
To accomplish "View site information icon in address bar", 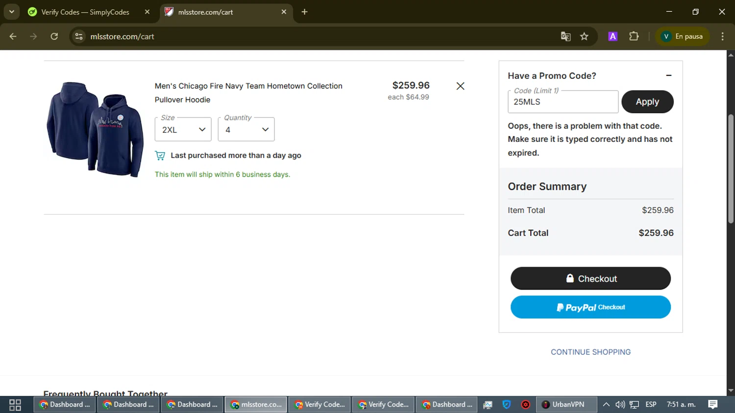I will pyautogui.click(x=79, y=36).
